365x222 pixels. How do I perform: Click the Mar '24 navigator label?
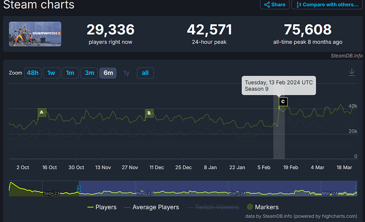pyautogui.click(x=330, y=193)
